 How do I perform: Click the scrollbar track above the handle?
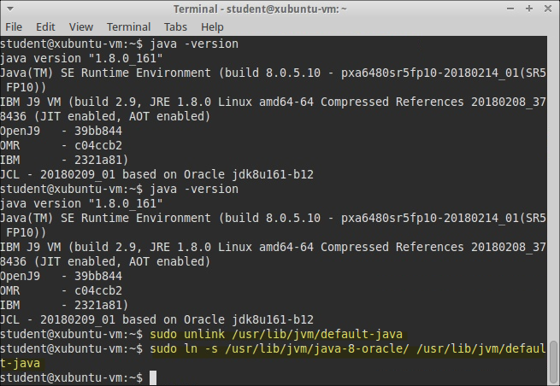(x=553, y=187)
